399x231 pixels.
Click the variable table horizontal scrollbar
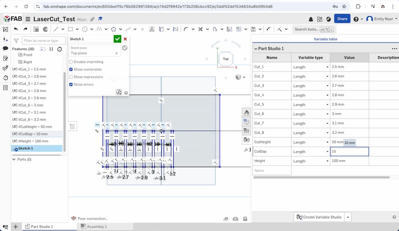click(321, 177)
